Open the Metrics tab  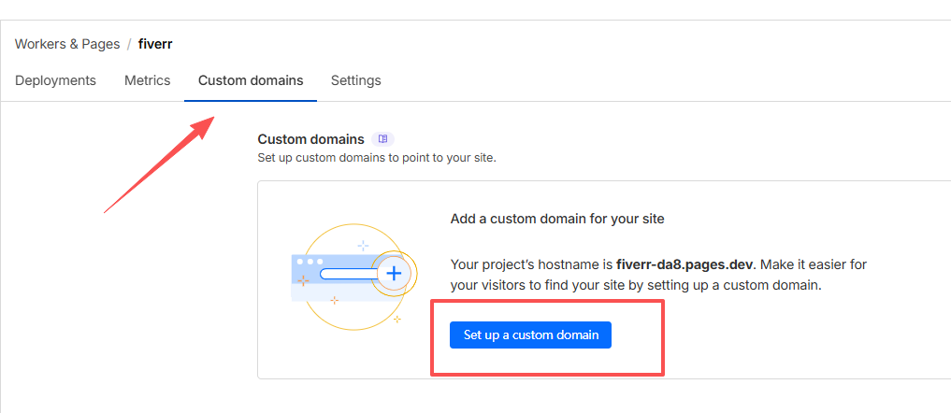point(147,80)
